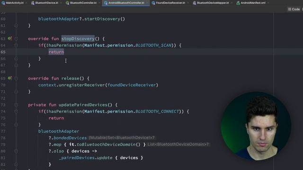The height and width of the screenshot is (170, 303).
Task: Close the BluetoothDeviceMapper.kt tab
Action: (232, 3)
